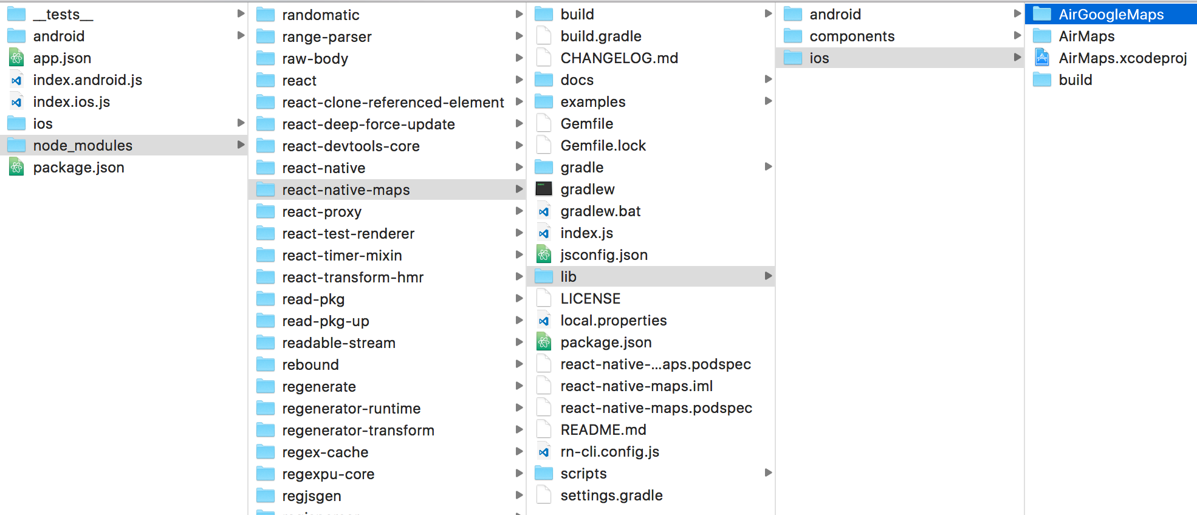1197x515 pixels.
Task: Select the regexpu-core folder
Action: [388, 474]
